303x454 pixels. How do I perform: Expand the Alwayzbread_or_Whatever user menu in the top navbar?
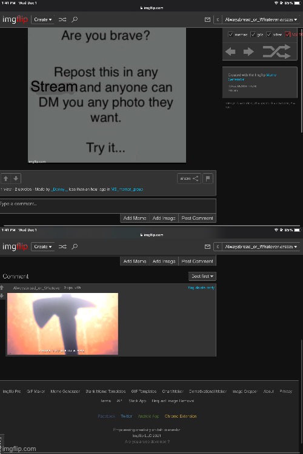pos(261,20)
